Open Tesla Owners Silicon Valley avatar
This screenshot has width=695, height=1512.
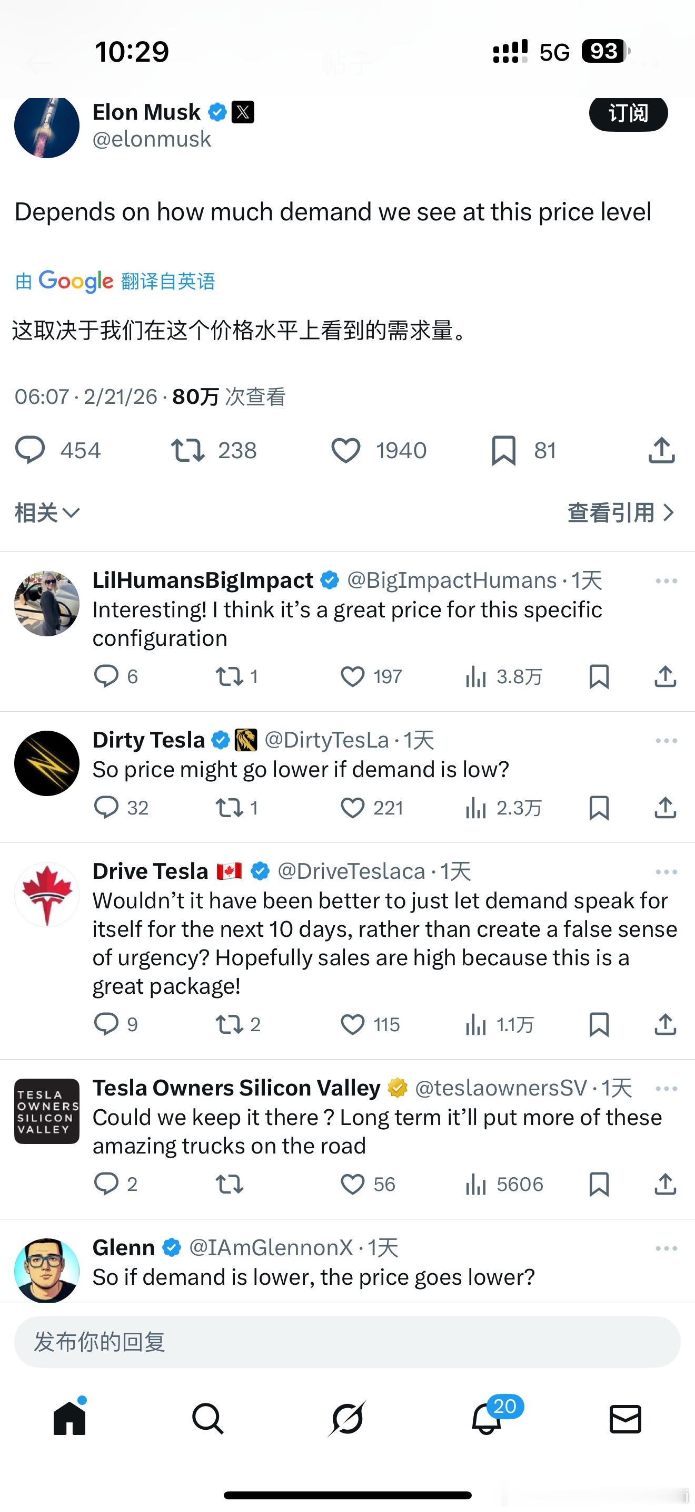[47, 1111]
